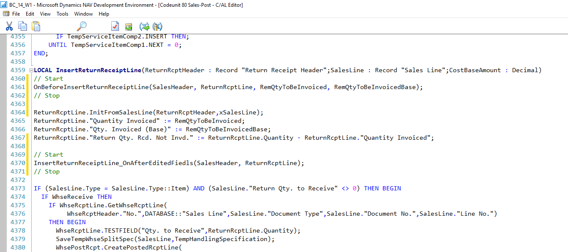Open the Tools menu
Image resolution: width=568 pixels, height=252 pixels.
[x=62, y=14]
